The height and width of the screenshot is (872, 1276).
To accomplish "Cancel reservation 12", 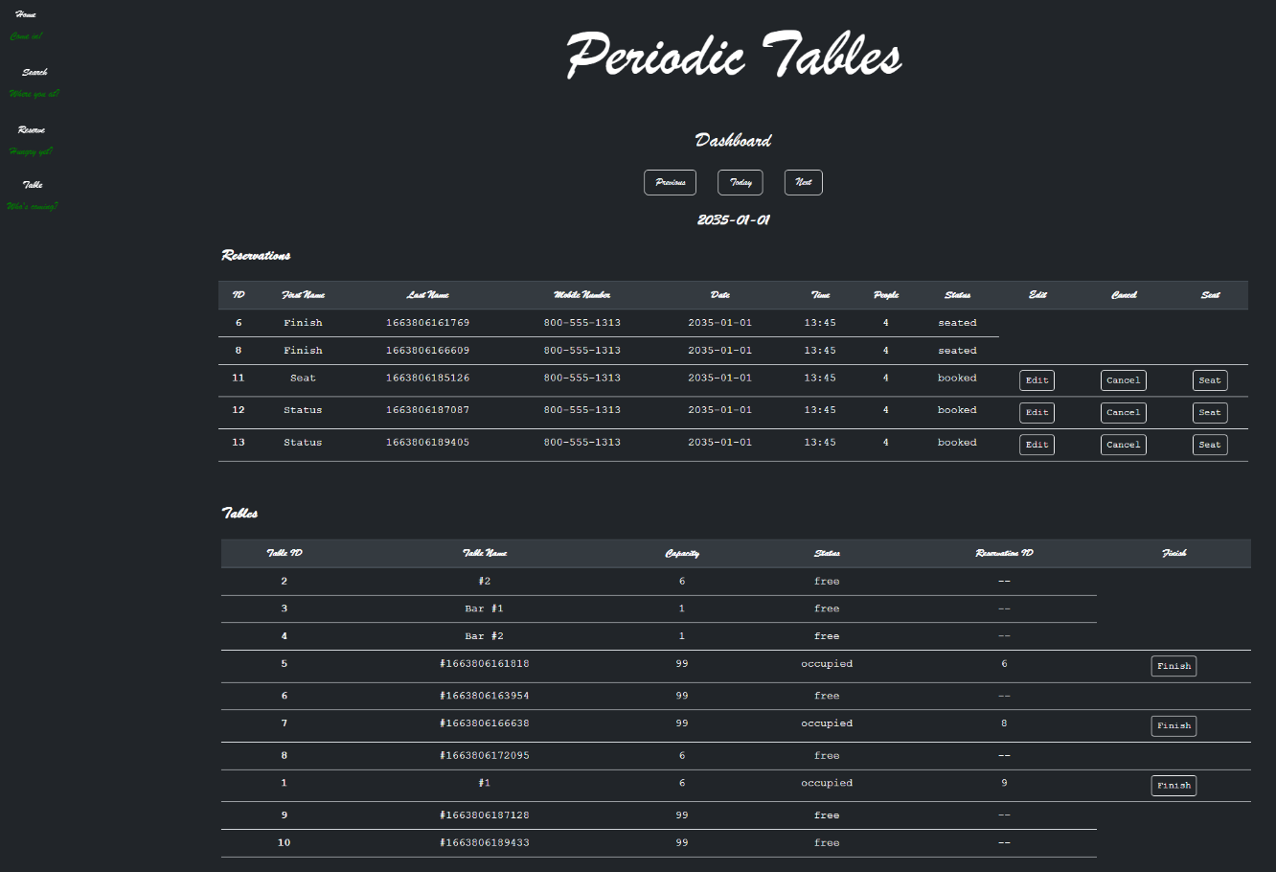I will pos(1123,412).
